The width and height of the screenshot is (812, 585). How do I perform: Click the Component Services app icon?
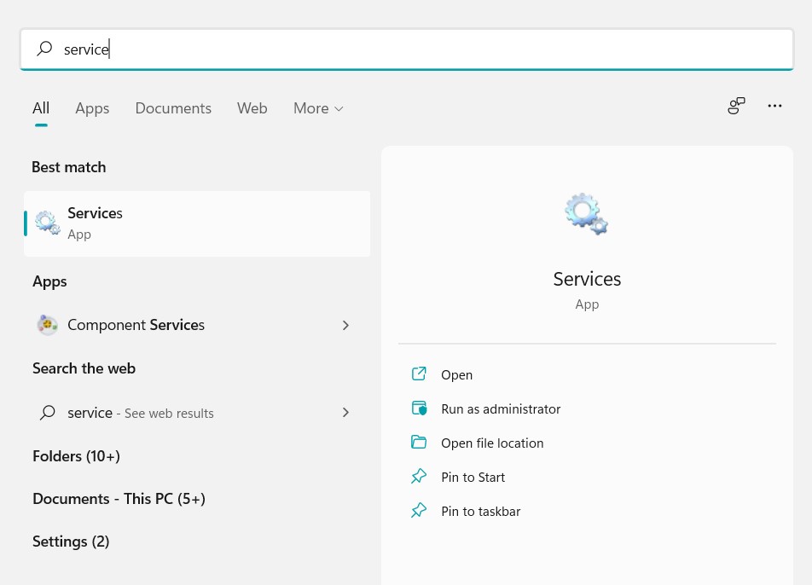47,325
